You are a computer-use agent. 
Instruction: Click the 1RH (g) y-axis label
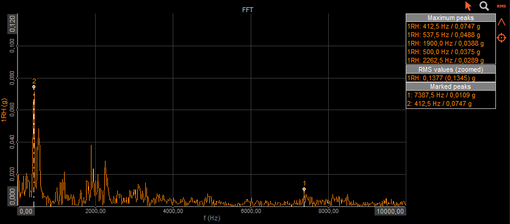click(x=4, y=110)
